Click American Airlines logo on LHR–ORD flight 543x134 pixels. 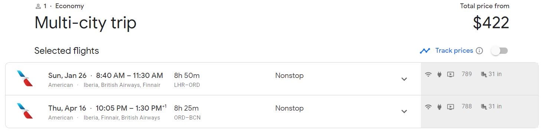(x=25, y=79)
